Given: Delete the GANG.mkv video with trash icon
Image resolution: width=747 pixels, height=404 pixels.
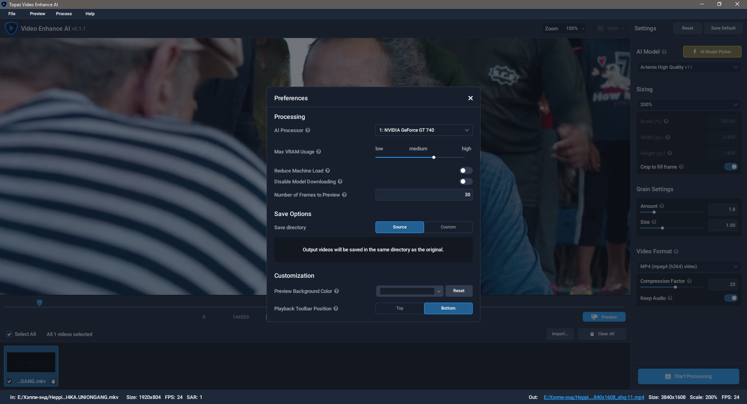Looking at the screenshot, I should point(53,381).
